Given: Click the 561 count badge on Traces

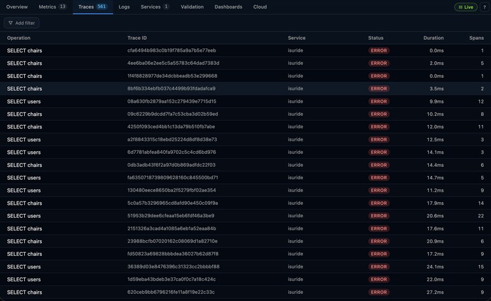Looking at the screenshot, I should (101, 7).
